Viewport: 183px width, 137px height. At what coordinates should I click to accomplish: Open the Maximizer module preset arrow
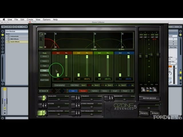click(112, 98)
